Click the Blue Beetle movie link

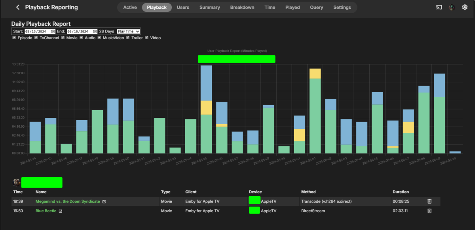coord(46,211)
